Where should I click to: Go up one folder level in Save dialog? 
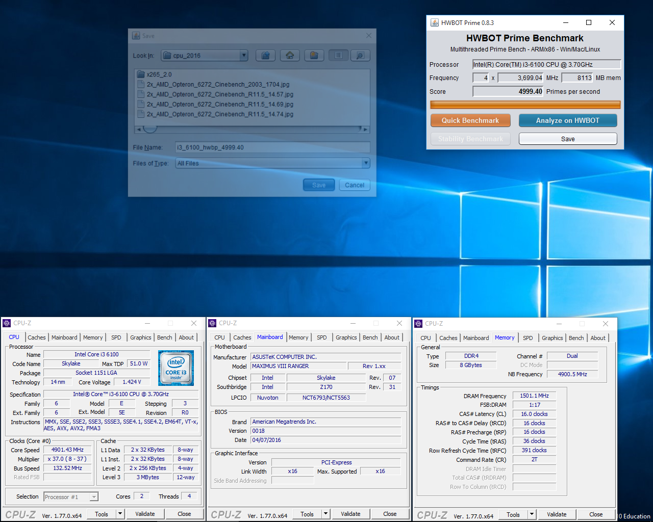pyautogui.click(x=265, y=56)
